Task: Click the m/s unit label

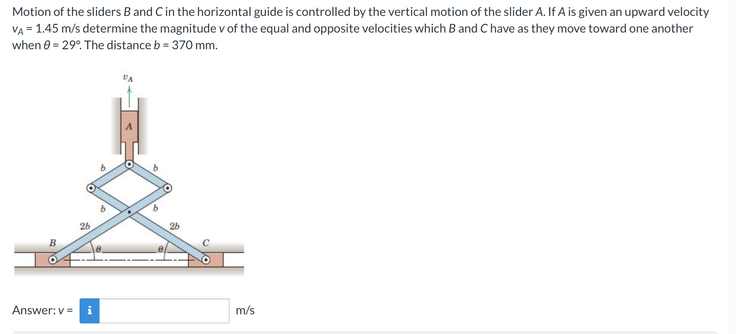Action: tap(245, 310)
